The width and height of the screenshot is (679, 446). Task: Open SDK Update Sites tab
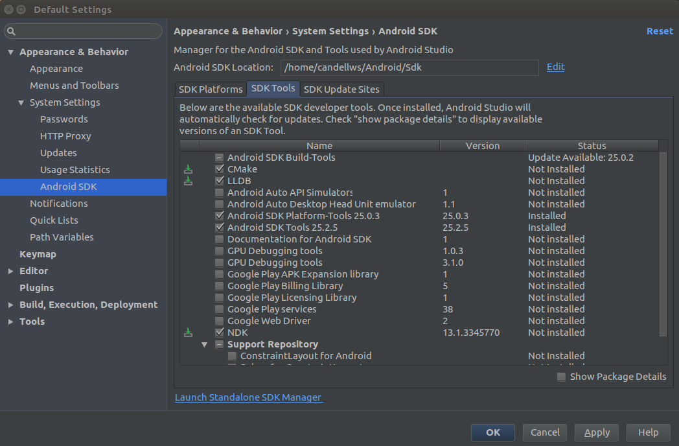pos(341,89)
